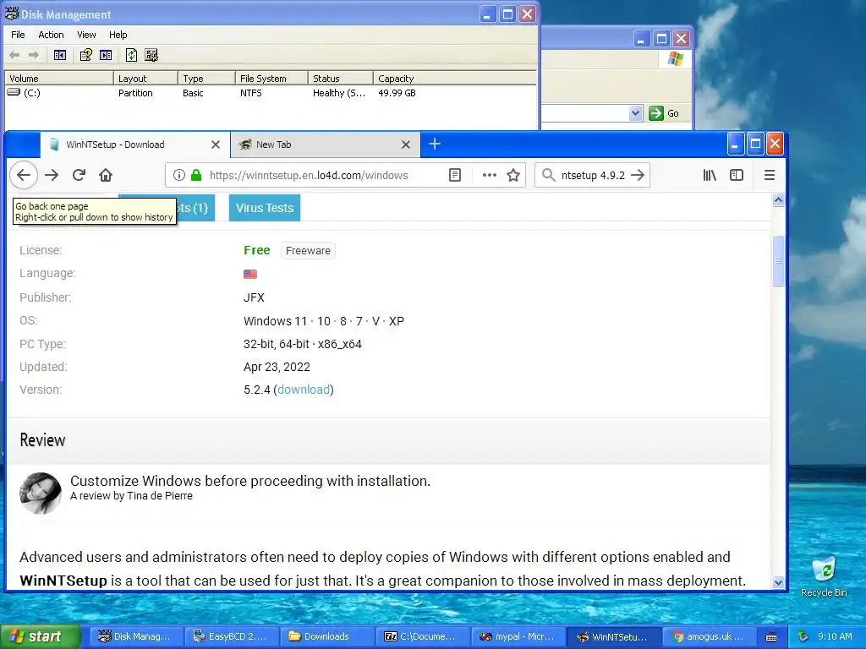Click show/hide console tree icon in Disk Management
The height and width of the screenshot is (649, 866).
click(60, 55)
